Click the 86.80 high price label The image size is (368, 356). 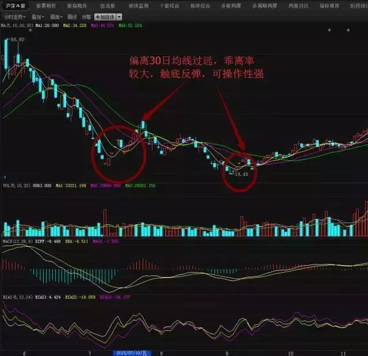(x=17, y=40)
